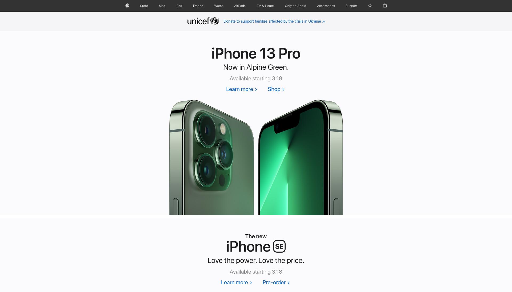The height and width of the screenshot is (292, 512).
Task: Click the Apple logo icon
Action: [127, 6]
